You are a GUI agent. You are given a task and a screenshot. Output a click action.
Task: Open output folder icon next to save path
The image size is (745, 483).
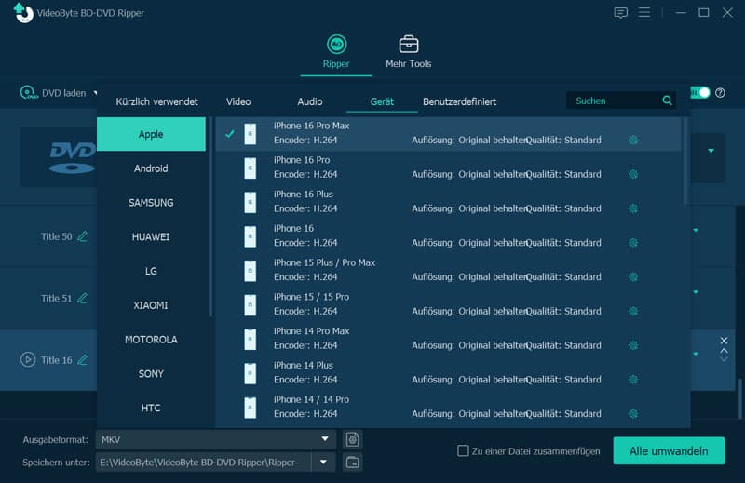[x=352, y=462]
